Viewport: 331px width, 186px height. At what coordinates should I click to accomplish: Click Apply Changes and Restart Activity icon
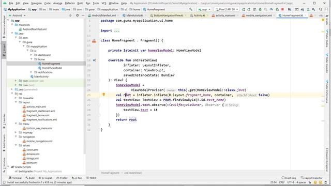tap(249, 9)
